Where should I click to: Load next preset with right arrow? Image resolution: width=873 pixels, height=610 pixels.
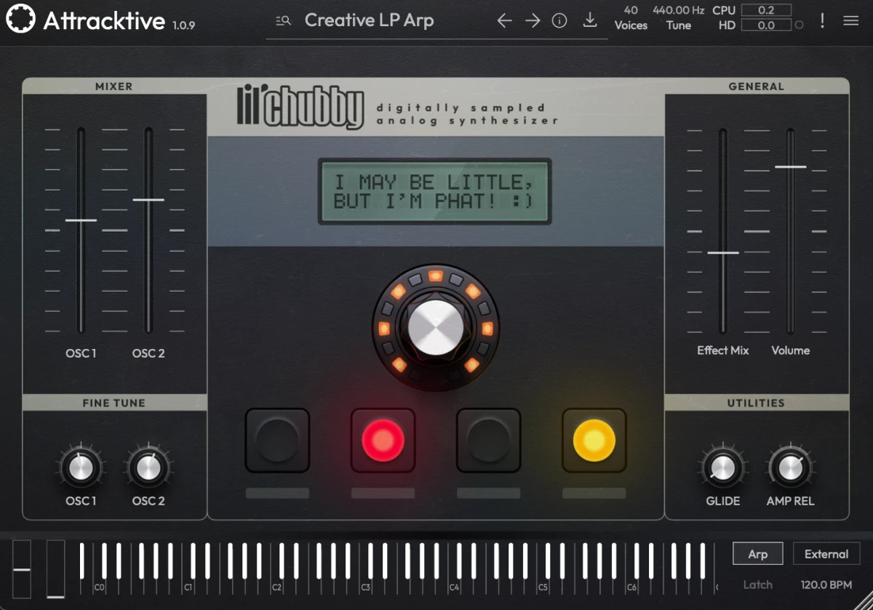[x=533, y=20]
